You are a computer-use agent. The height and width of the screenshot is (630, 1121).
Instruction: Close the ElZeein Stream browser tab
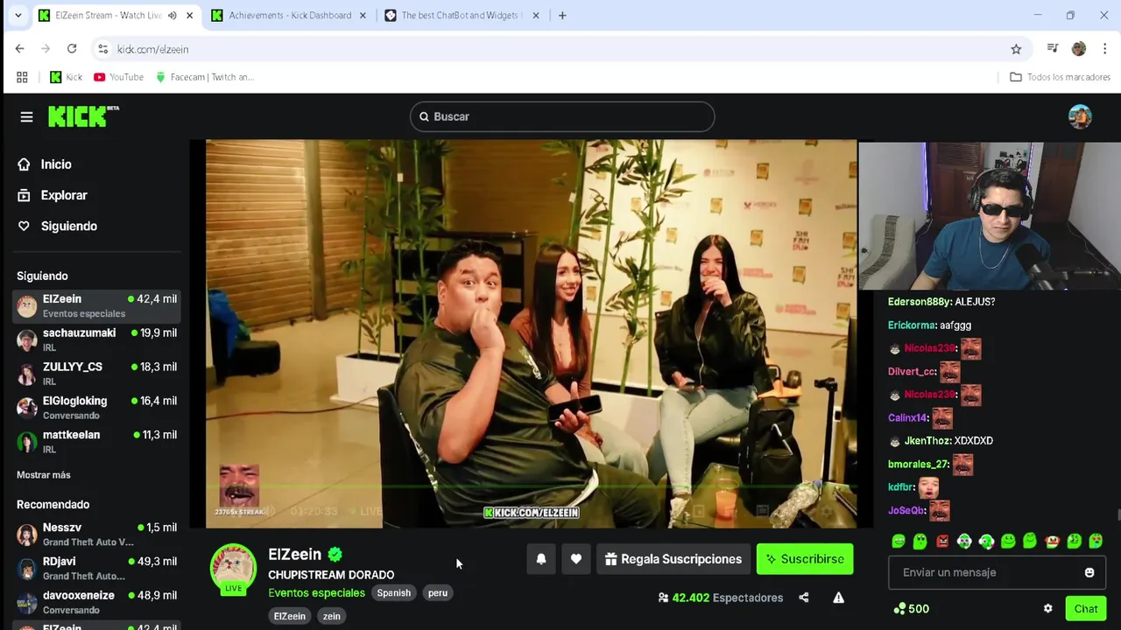[x=189, y=16]
